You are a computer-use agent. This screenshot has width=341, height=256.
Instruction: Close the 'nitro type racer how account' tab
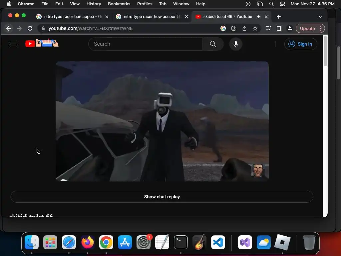point(186,17)
